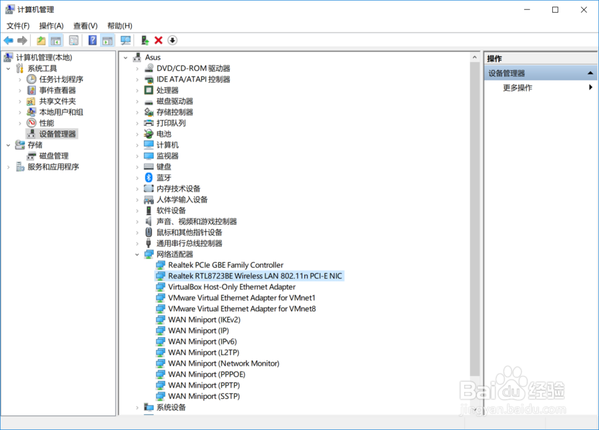
Task: Open 共享文件夹 in left tree
Action: click(58, 101)
